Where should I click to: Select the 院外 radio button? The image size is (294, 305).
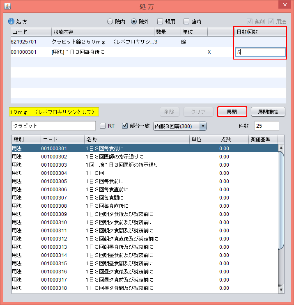pos(134,21)
